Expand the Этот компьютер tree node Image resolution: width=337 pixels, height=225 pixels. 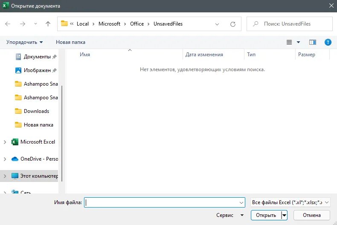click(x=5, y=176)
